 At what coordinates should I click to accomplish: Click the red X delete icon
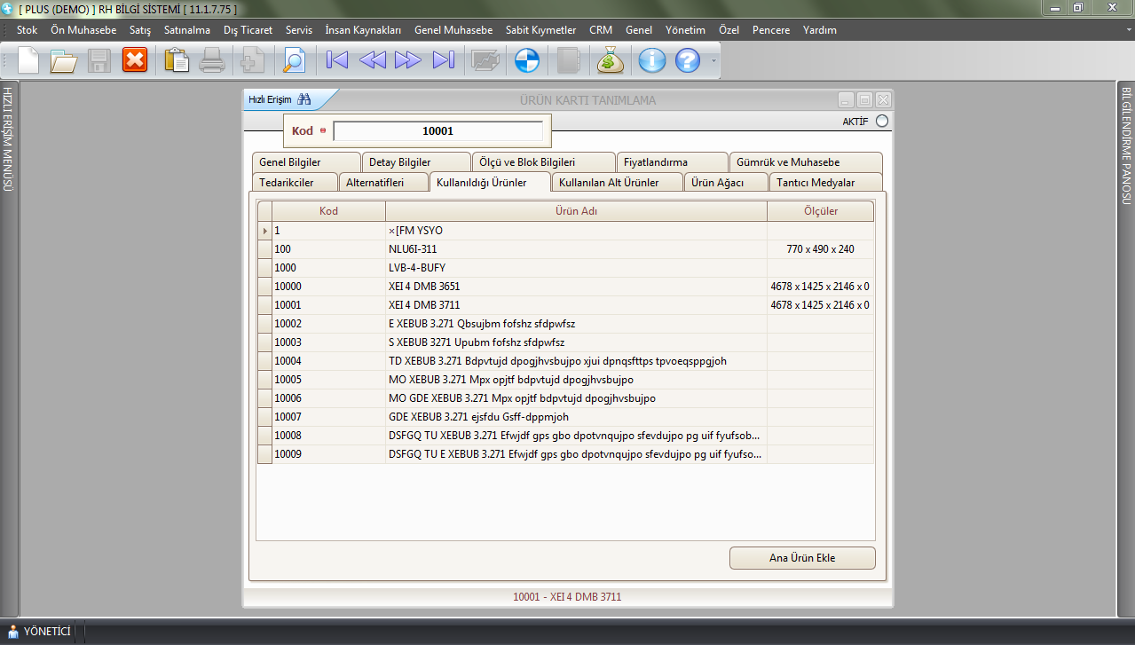click(135, 60)
